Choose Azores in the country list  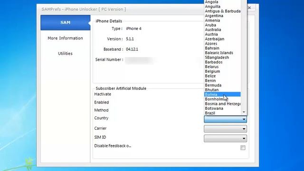tap(223, 44)
